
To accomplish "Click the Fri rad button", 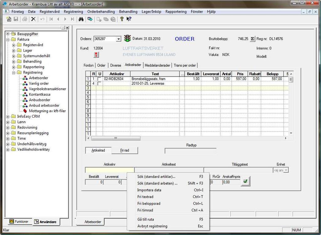I will pos(125,150).
